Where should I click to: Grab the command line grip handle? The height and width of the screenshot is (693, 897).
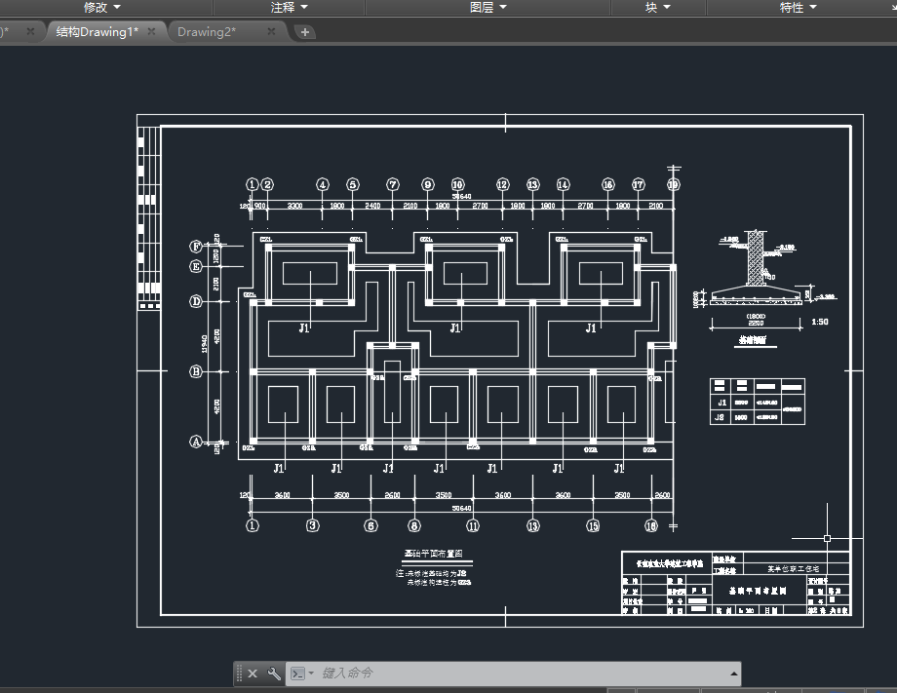click(239, 674)
